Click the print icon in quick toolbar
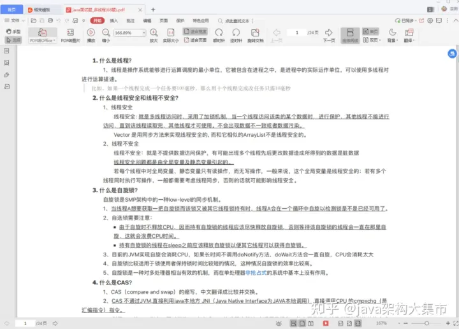Image resolution: width=459 pixels, height=329 pixels. point(50,20)
